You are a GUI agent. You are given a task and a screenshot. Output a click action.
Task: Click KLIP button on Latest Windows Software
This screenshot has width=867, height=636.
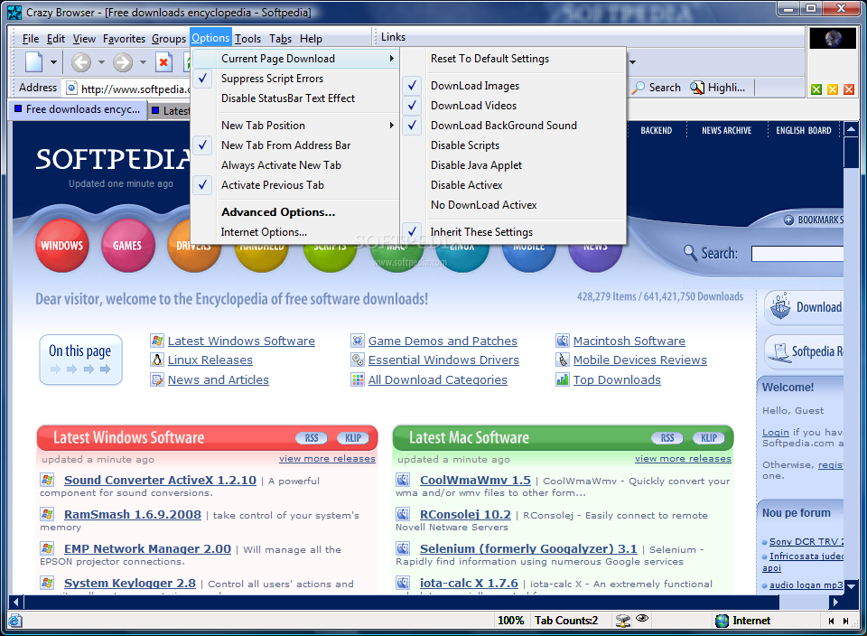click(353, 438)
